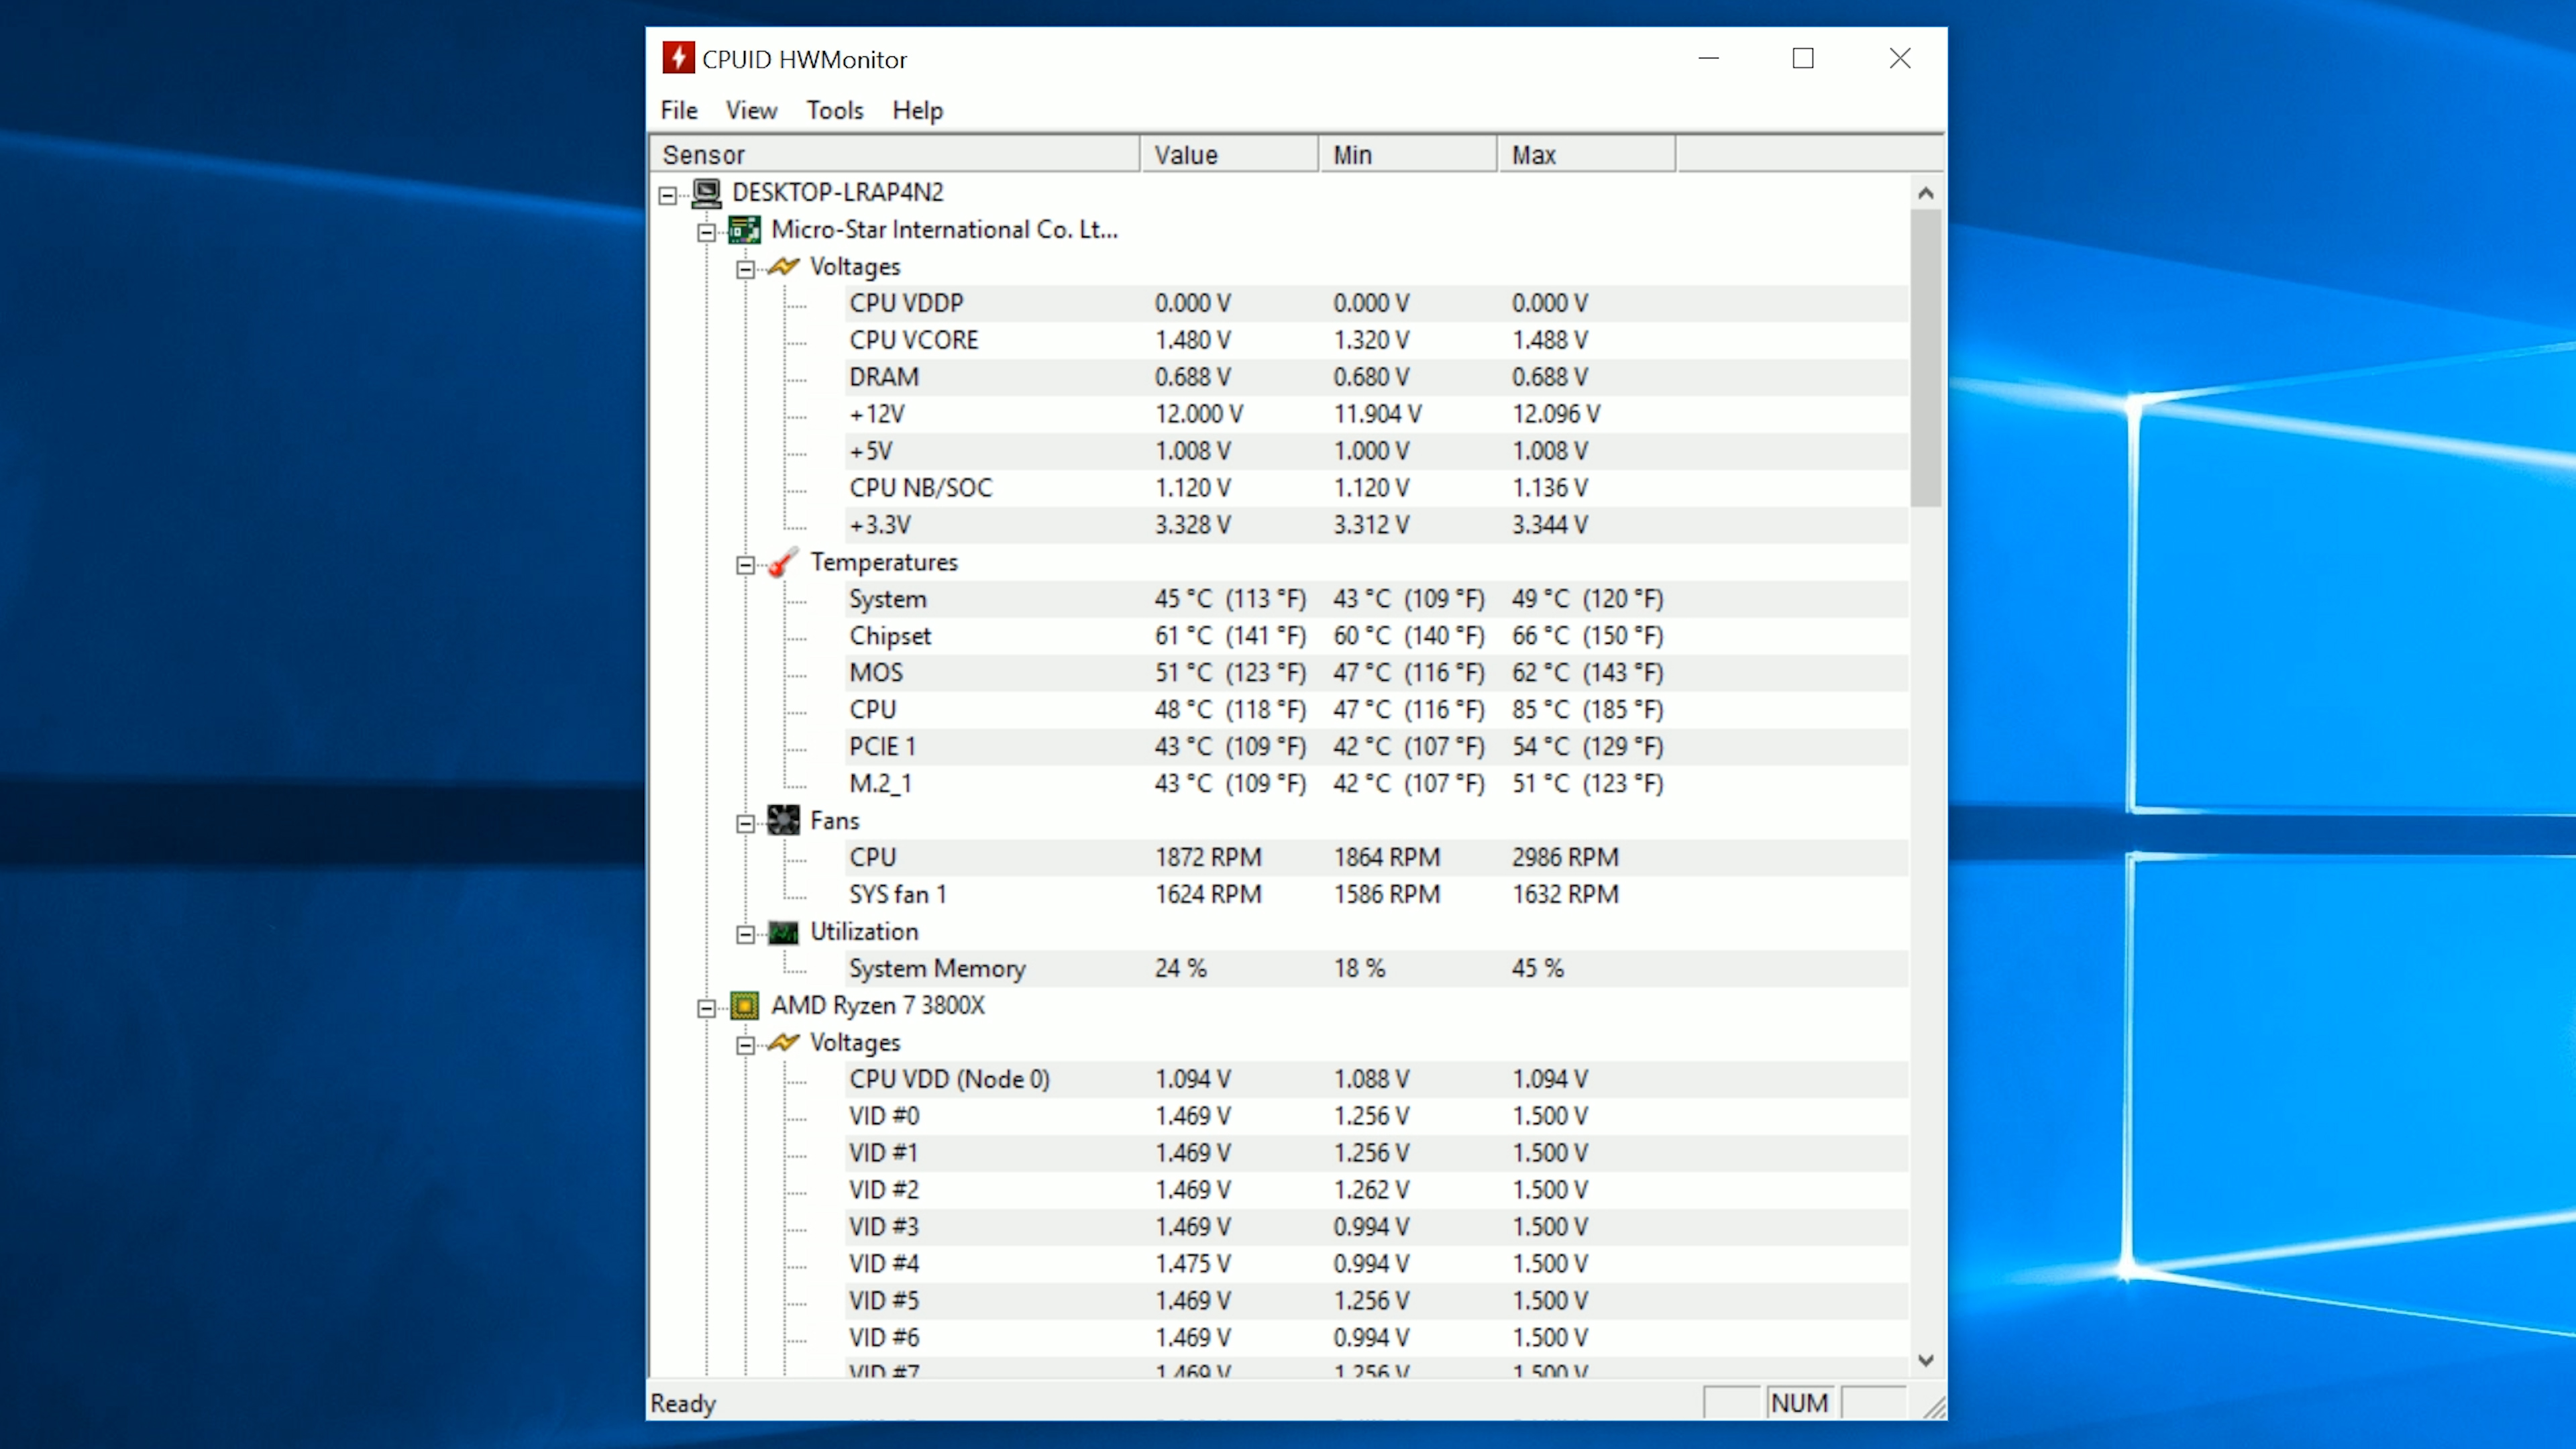Select the System temperature row
2576x1449 pixels.
click(x=1376, y=599)
